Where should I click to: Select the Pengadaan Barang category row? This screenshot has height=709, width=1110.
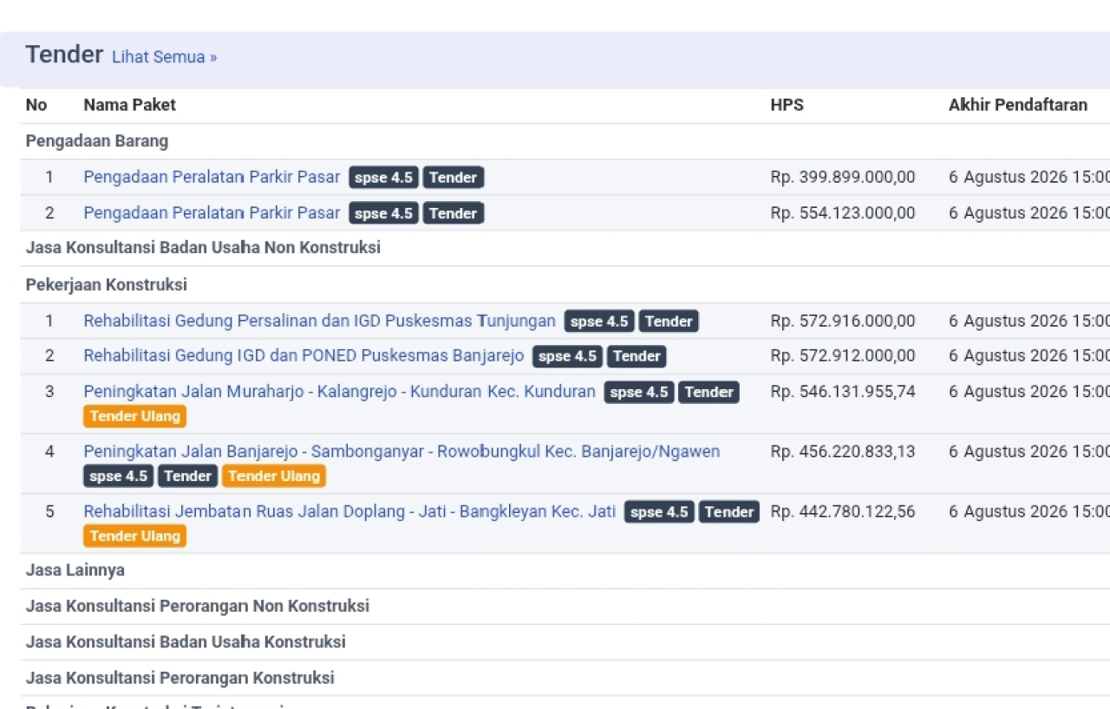pyautogui.click(x=565, y=141)
